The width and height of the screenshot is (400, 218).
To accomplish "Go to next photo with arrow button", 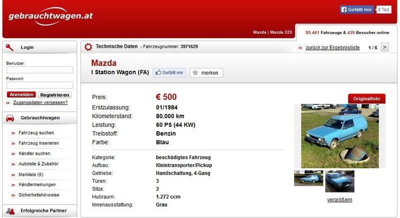I will click(x=384, y=47).
